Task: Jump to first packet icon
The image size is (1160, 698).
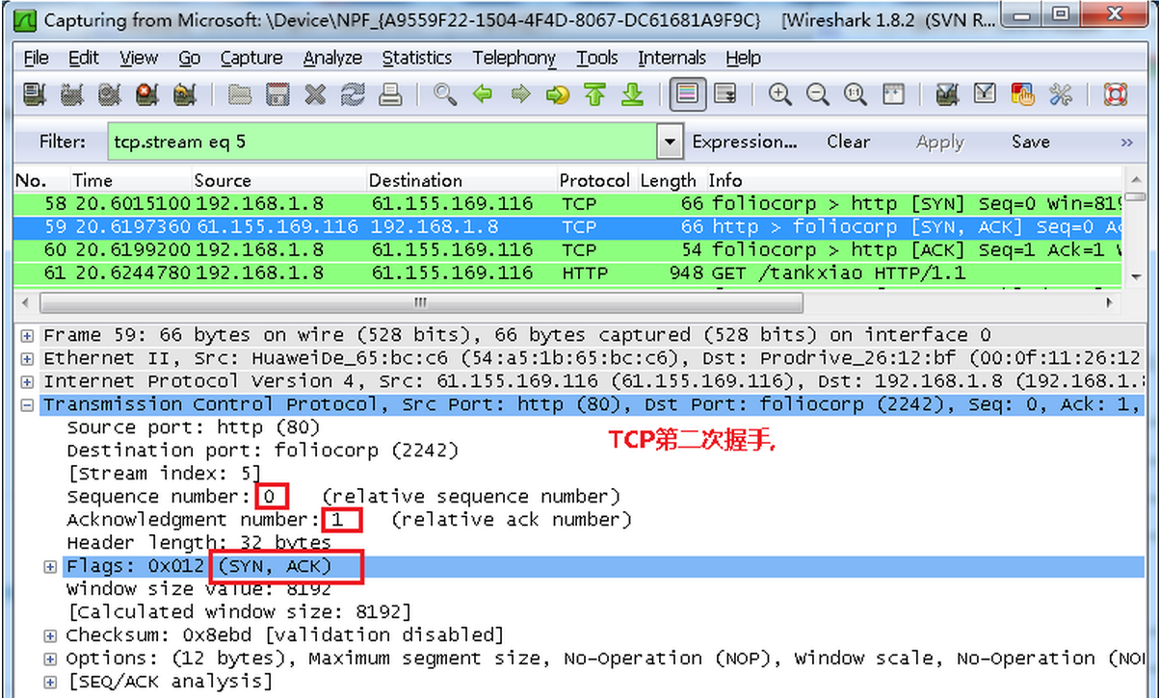Action: point(595,94)
